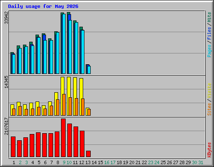The height and width of the screenshot is (167, 214).
Task: Select green day 16 label
Action: [x=107, y=162]
